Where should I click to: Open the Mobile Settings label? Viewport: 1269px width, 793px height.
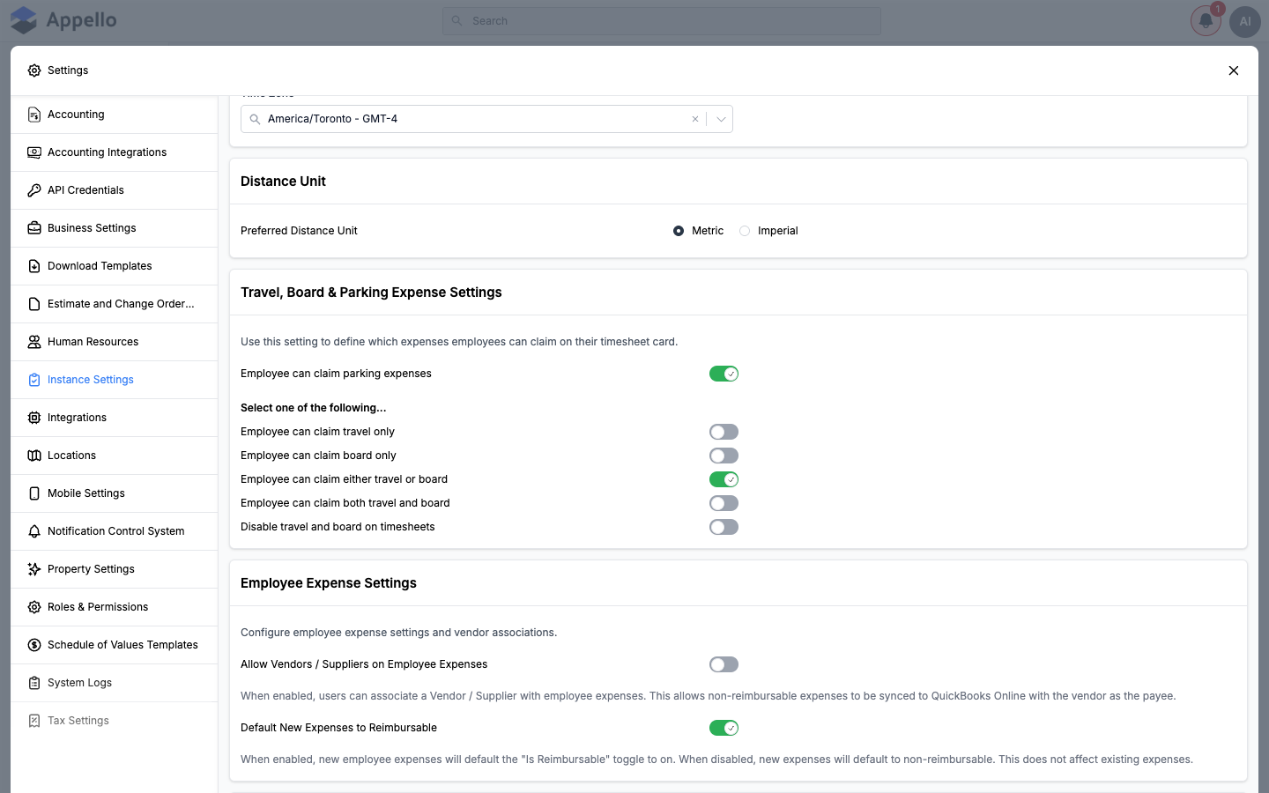(x=86, y=493)
